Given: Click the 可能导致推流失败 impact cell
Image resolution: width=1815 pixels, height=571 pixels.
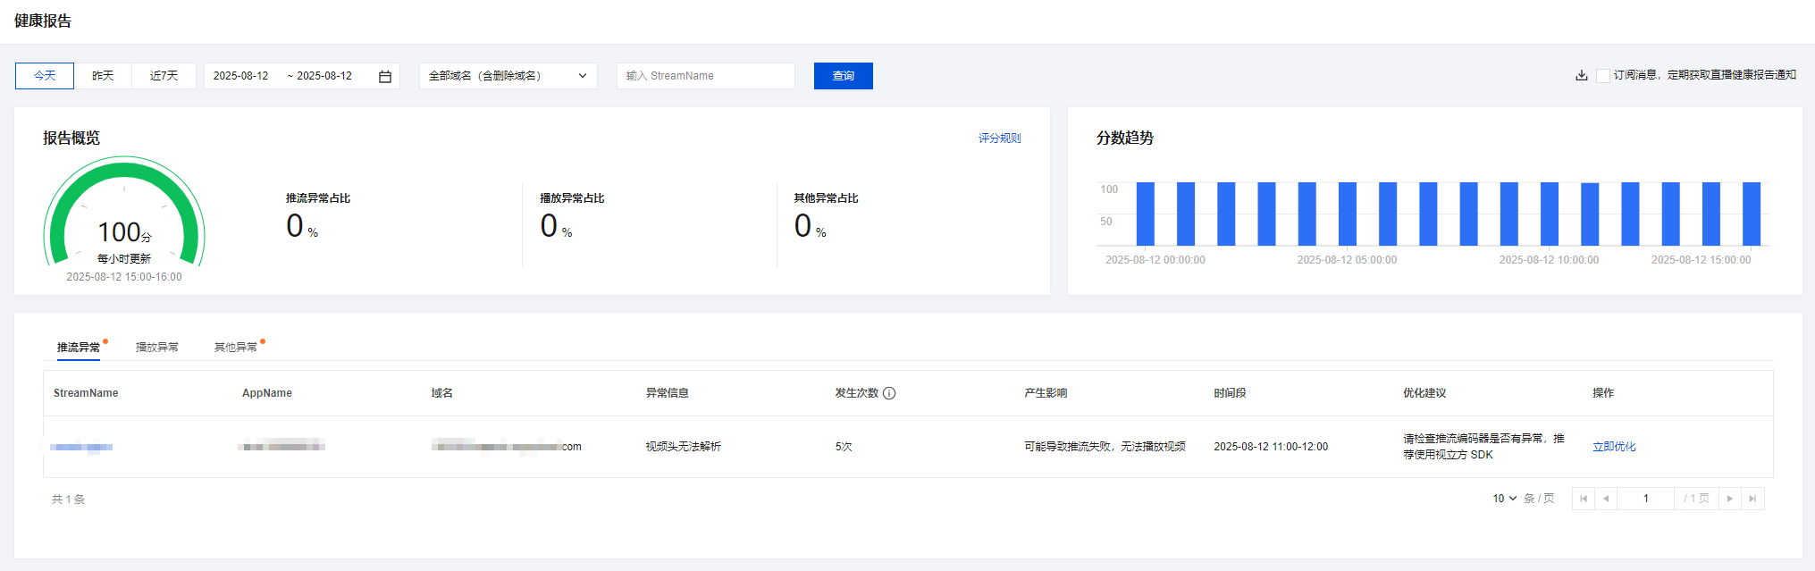Looking at the screenshot, I should [1105, 447].
